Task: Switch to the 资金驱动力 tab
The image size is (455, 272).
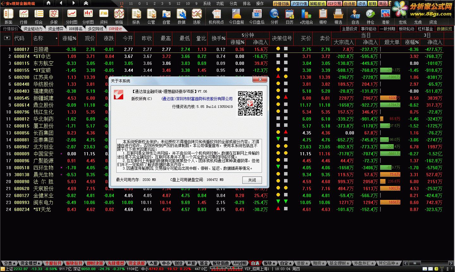Action: [33, 29]
